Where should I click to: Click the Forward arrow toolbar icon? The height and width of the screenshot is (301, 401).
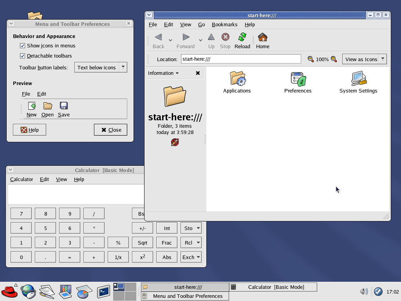click(186, 37)
